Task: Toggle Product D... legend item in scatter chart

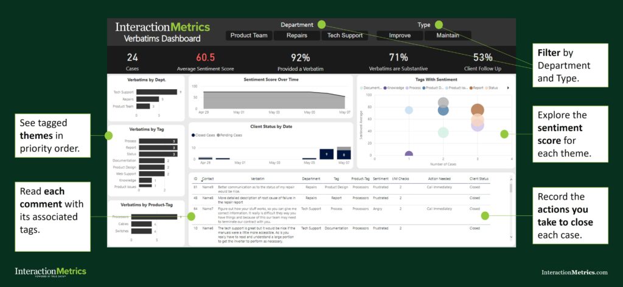Action: tap(432, 88)
